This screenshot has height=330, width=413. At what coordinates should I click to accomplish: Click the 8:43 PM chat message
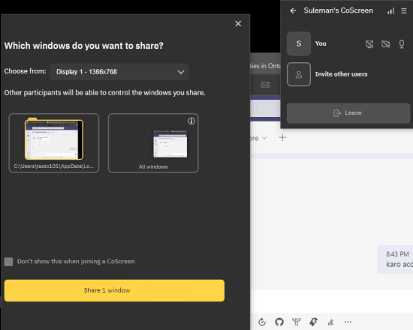(x=395, y=259)
